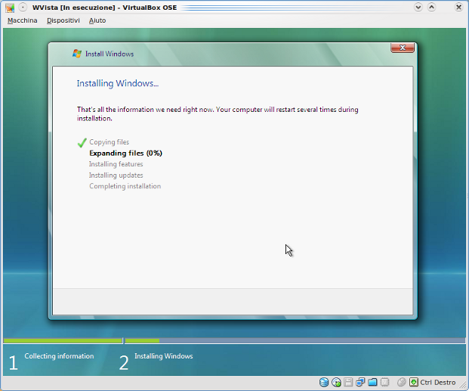469x391 pixels.
Task: Open the Aiuto menu
Action: pyautogui.click(x=97, y=20)
